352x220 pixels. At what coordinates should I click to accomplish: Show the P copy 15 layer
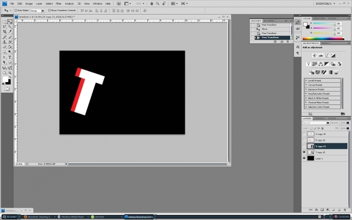tap(304, 140)
